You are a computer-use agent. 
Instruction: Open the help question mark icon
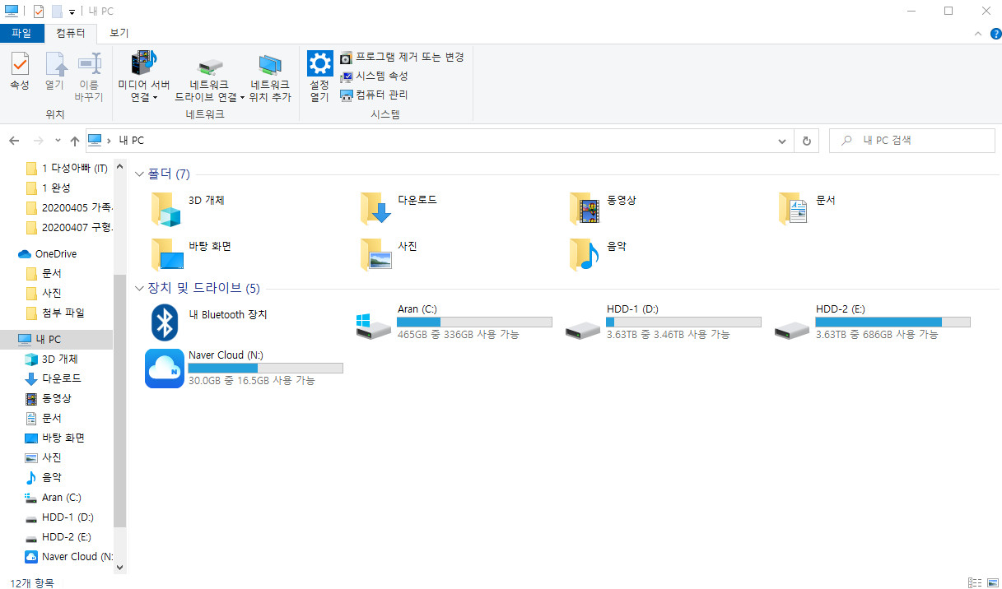pos(995,34)
